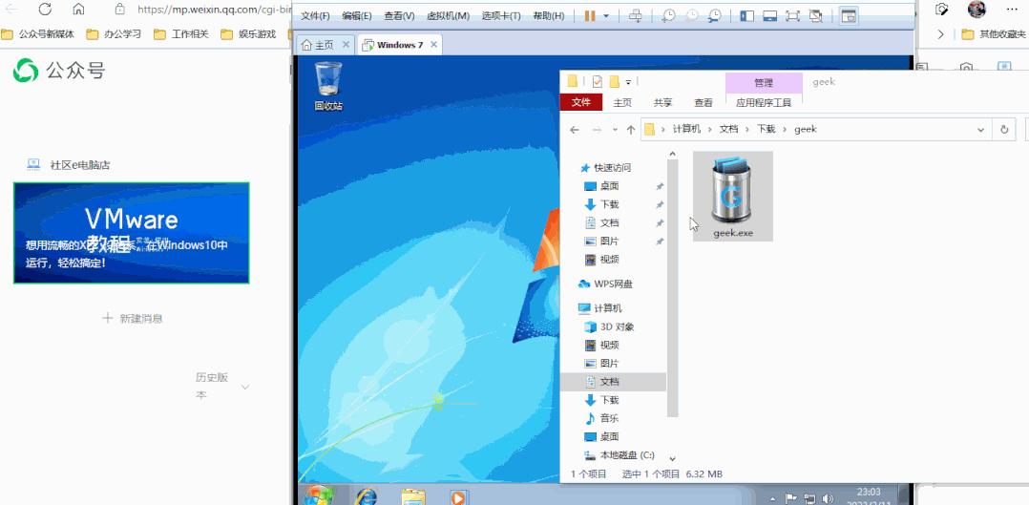This screenshot has width=1029, height=505.
Task: Click the network icon in Windows 7 tray
Action: coord(810,498)
